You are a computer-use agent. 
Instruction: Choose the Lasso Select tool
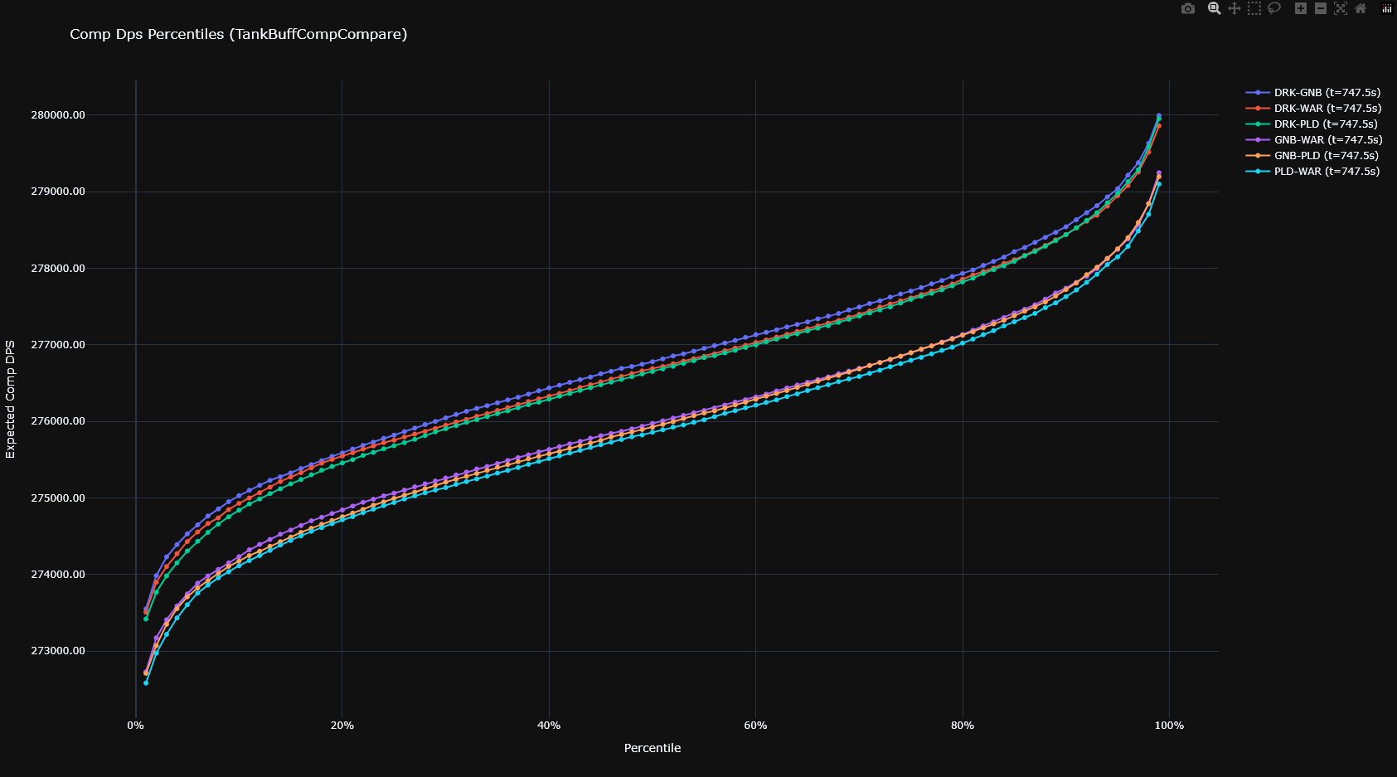click(1274, 8)
